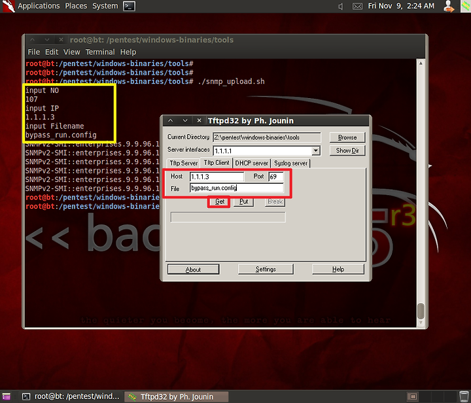Click the 'input Filename' line in terminal
471x403 pixels.
(x=55, y=126)
